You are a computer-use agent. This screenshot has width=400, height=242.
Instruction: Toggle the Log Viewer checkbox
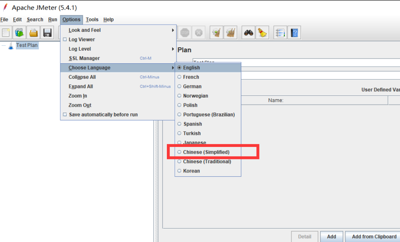pos(65,39)
